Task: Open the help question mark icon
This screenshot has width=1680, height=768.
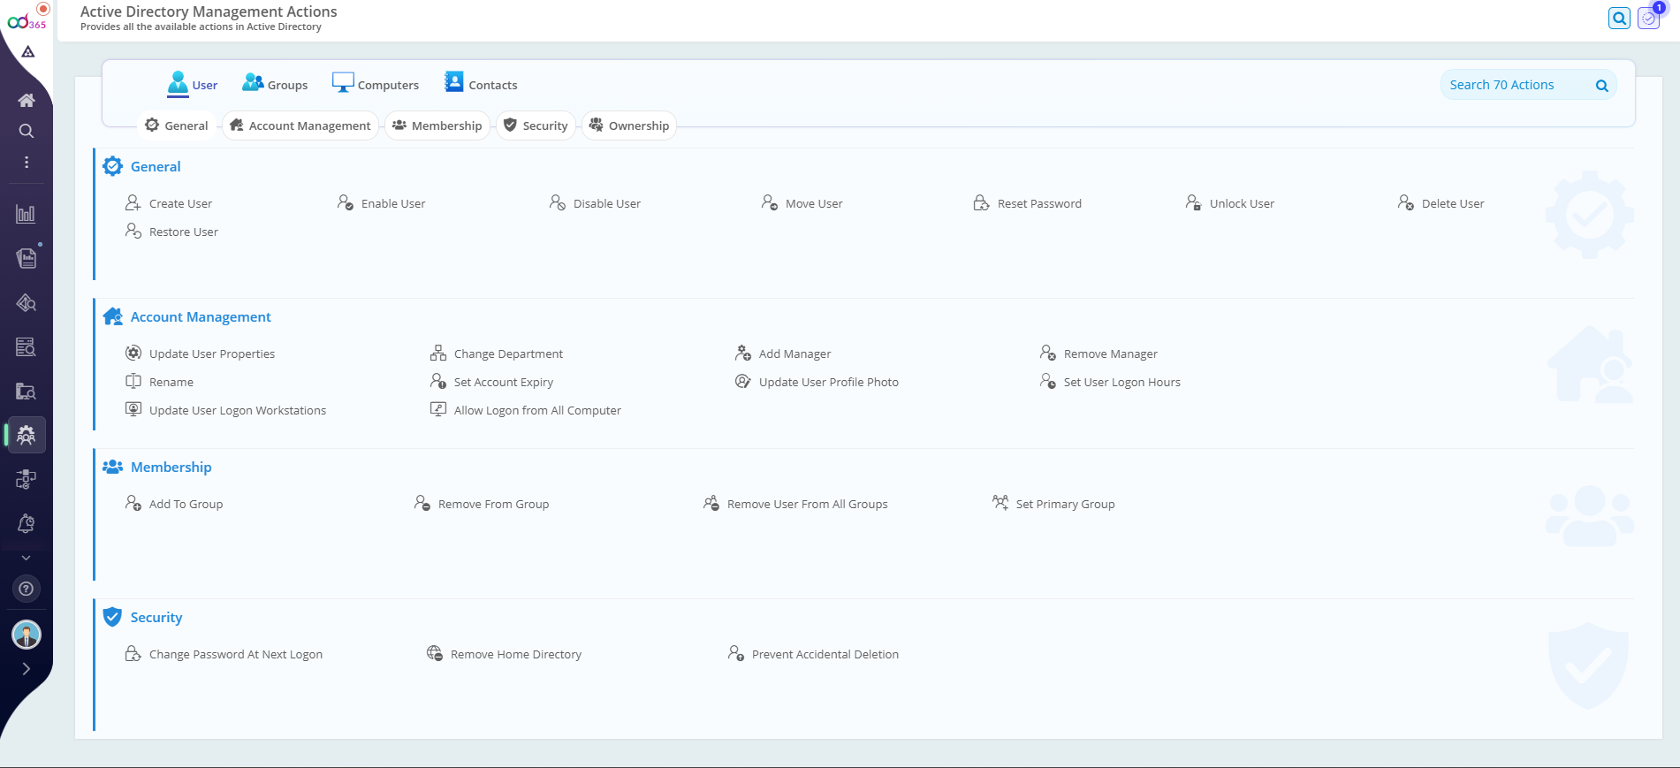Action: 27,589
